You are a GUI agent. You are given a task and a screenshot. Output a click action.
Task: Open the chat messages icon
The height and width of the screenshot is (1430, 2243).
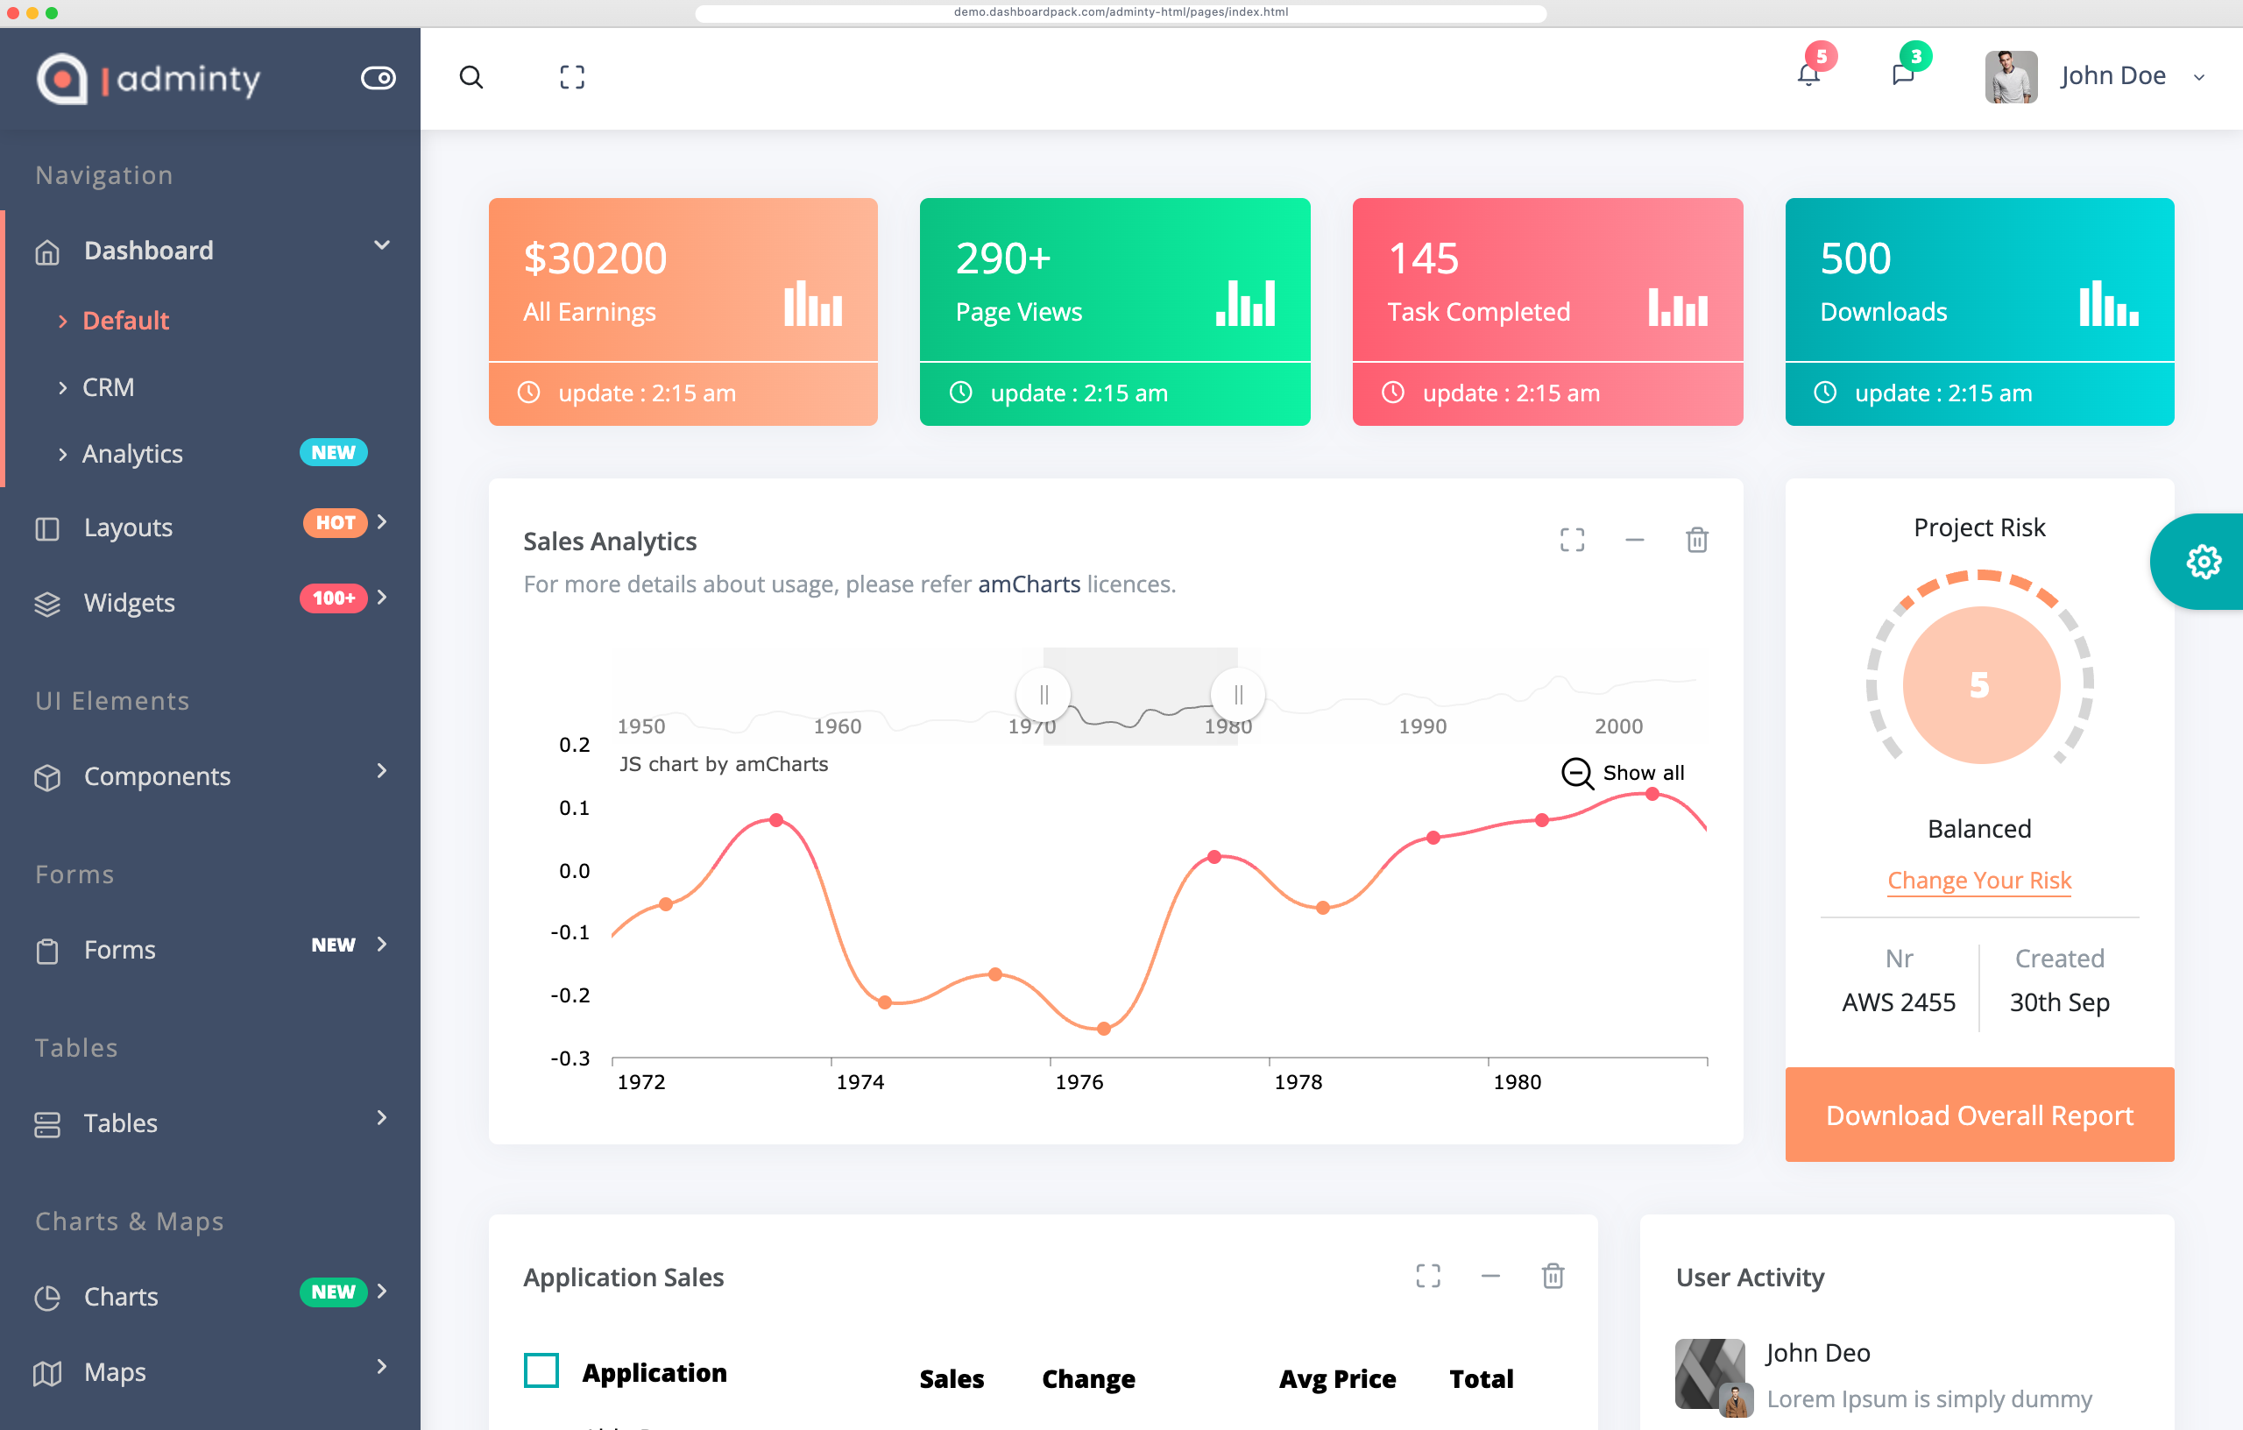tap(1903, 74)
